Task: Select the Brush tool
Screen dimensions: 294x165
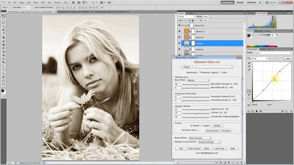Action: pos(3,41)
